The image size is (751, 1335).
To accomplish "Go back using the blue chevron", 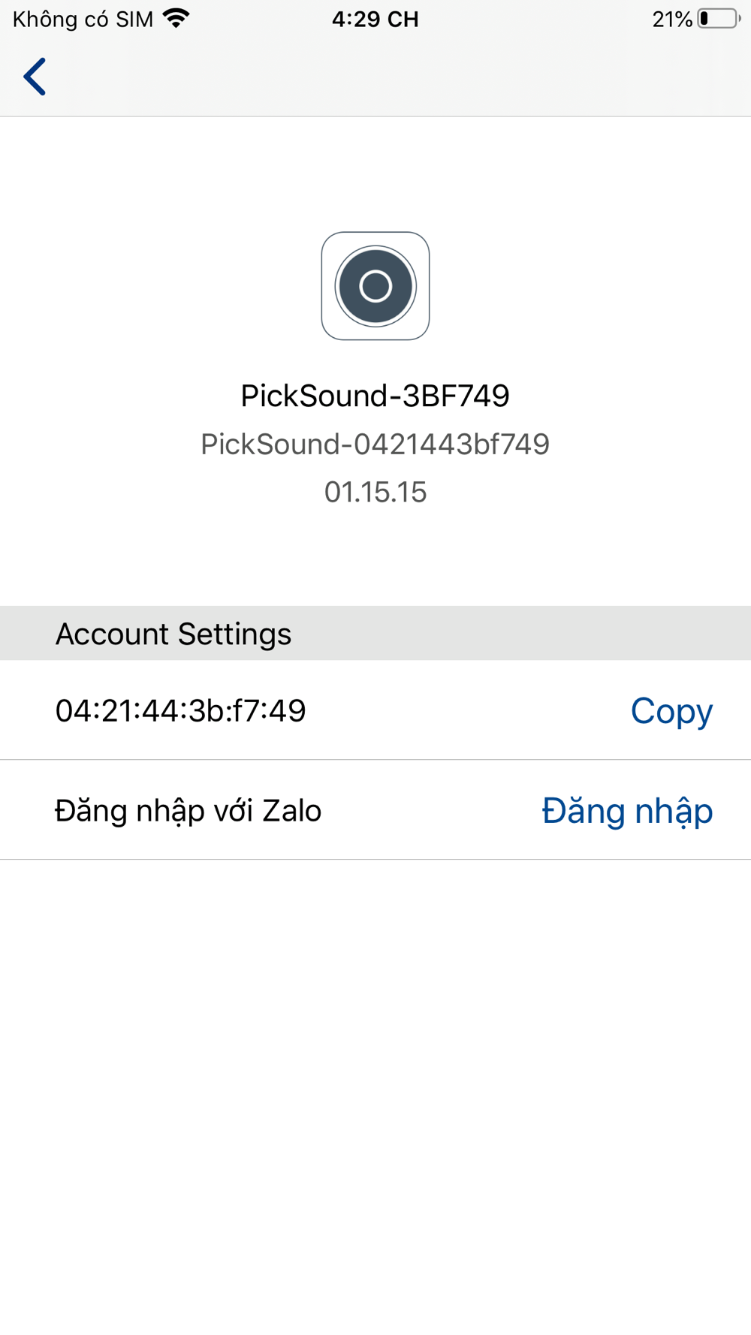I will pos(35,77).
